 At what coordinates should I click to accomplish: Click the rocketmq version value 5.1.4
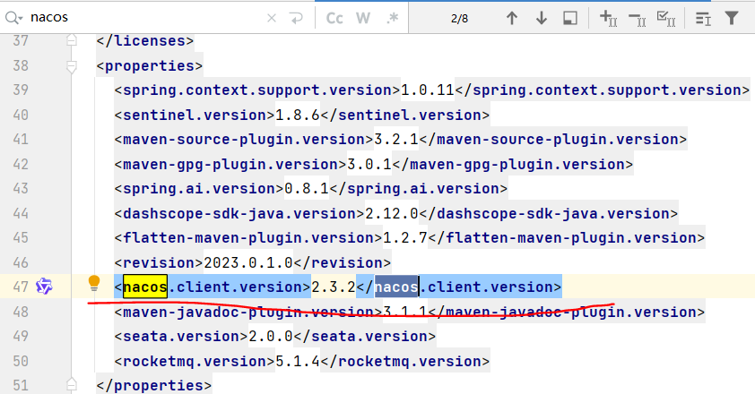coord(298,361)
